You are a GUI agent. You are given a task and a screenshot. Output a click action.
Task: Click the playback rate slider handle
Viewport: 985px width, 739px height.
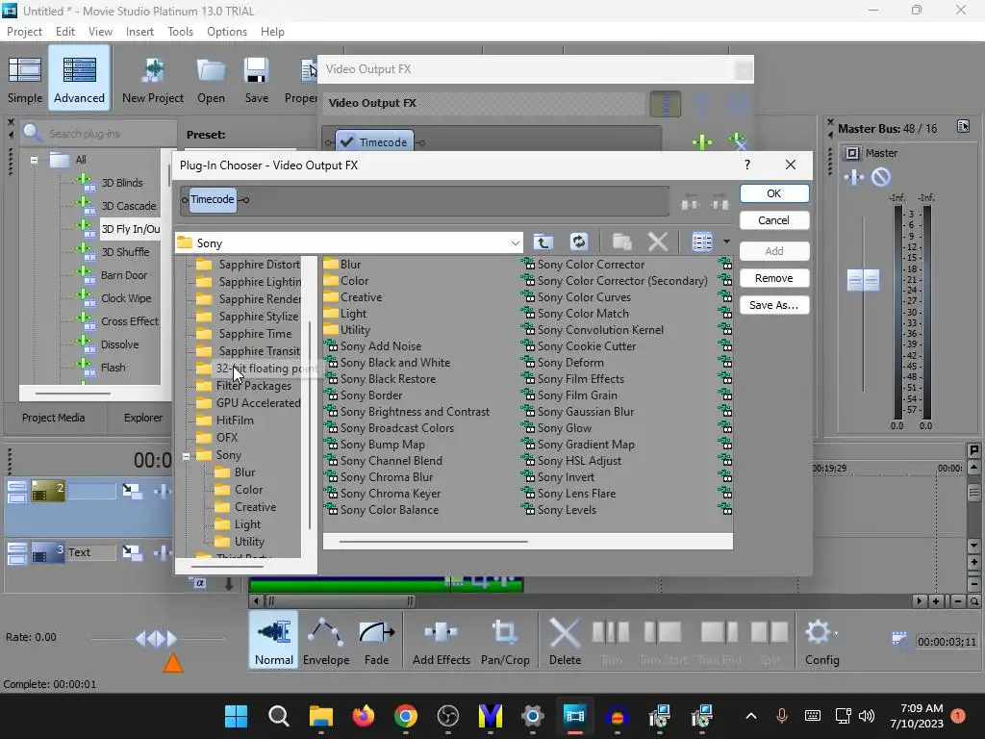click(157, 639)
